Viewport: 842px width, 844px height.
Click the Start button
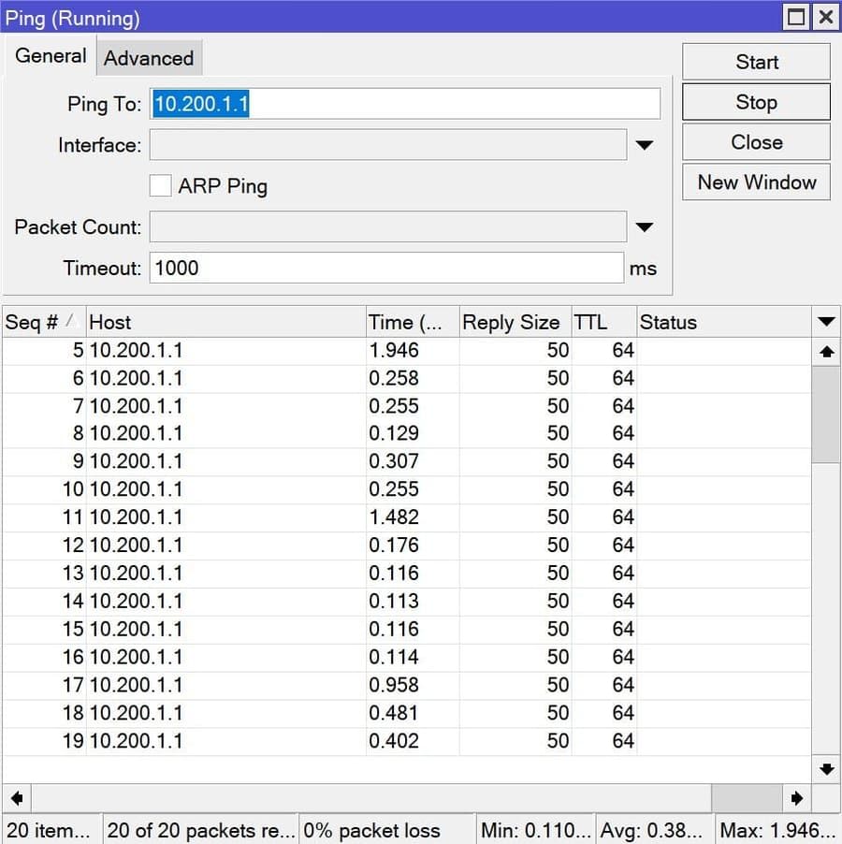tap(756, 62)
